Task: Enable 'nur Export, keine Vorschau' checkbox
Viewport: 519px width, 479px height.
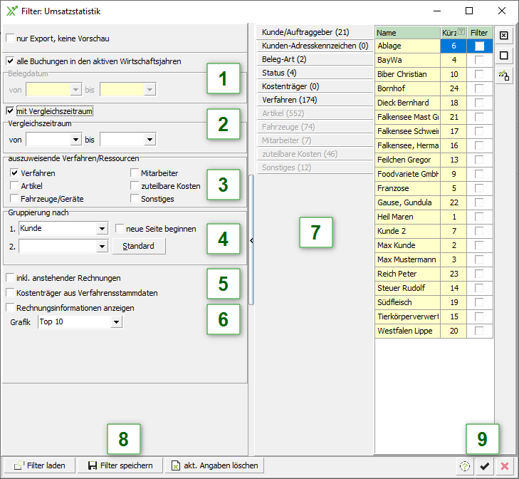Action: pos(10,38)
